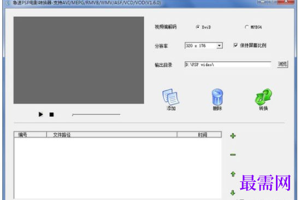The width and height of the screenshot is (301, 200).
Task: Click the green minus icon beside file list
Action: (233, 155)
